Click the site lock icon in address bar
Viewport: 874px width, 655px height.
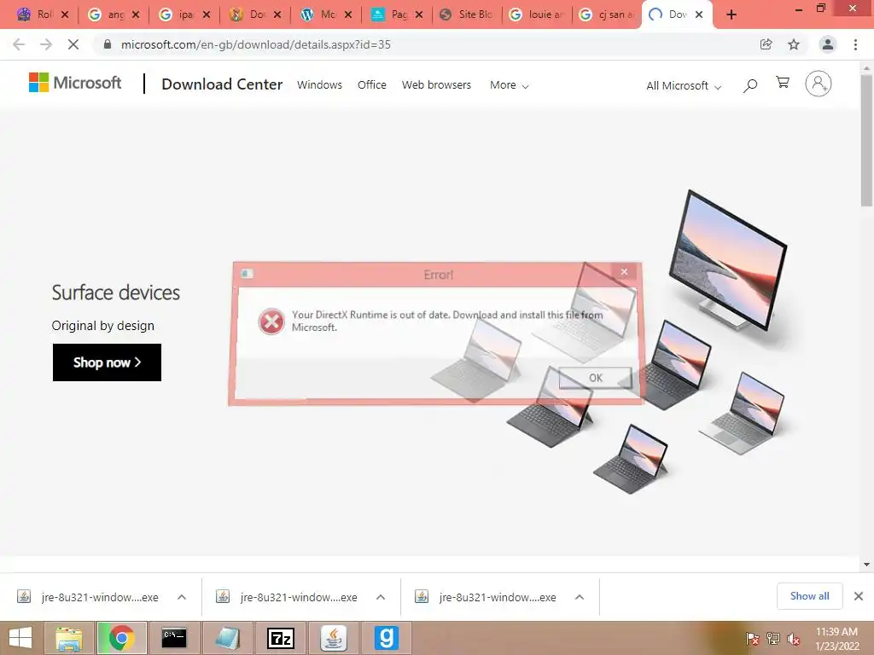pos(108,44)
